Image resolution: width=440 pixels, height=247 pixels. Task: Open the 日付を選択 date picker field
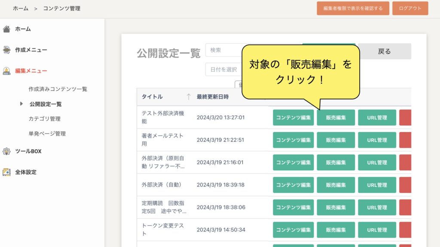click(x=223, y=69)
